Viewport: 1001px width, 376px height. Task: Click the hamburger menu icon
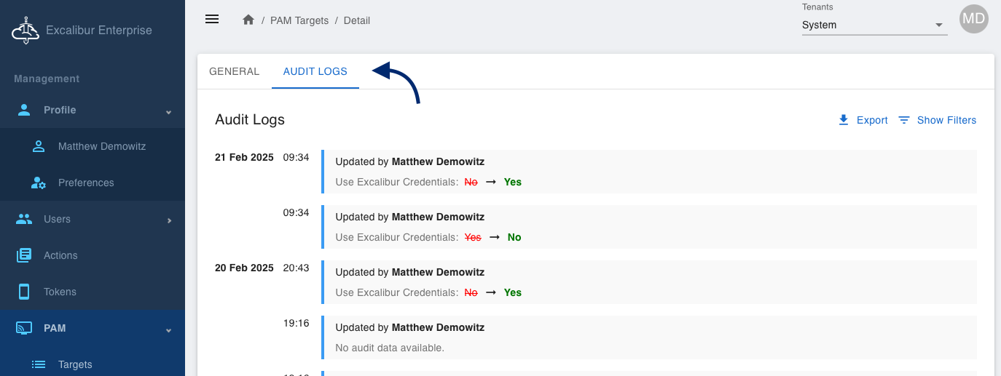212,20
